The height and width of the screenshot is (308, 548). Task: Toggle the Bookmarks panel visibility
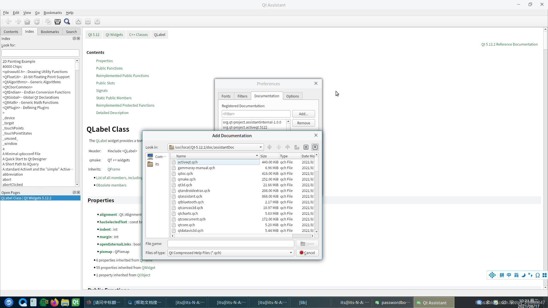50,32
